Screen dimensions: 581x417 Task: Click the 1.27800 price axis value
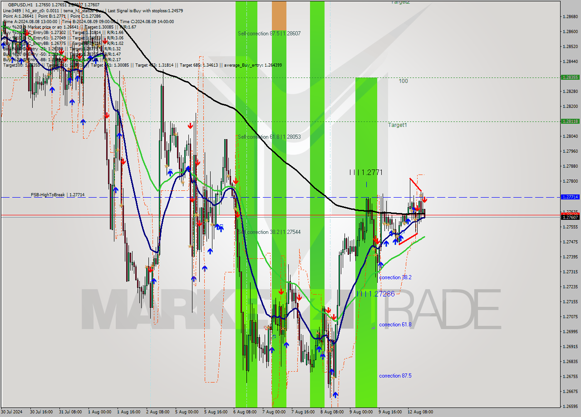(x=570, y=181)
